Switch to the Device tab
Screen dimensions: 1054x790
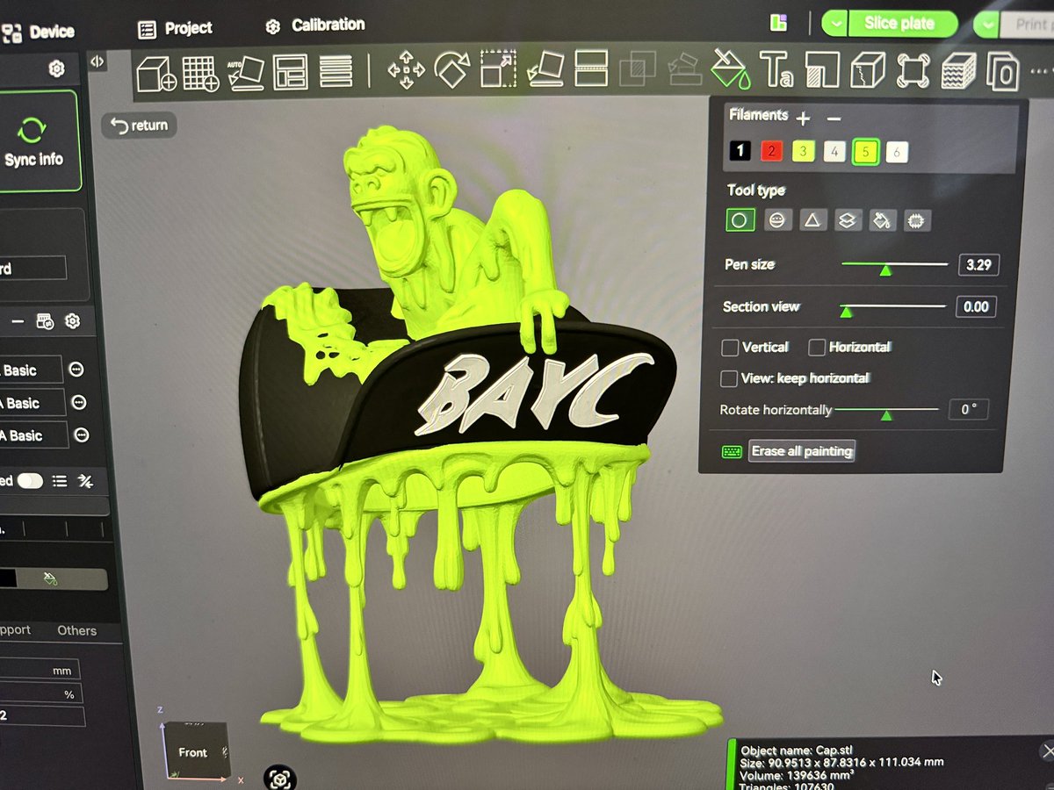click(x=40, y=33)
